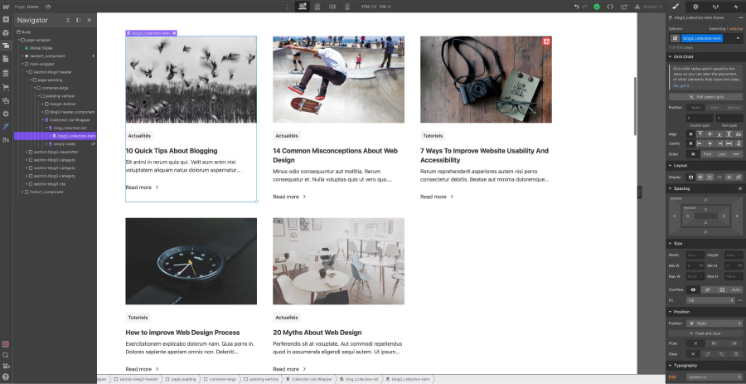Set grid position to Area
746x384 pixels.
[x=715, y=108]
